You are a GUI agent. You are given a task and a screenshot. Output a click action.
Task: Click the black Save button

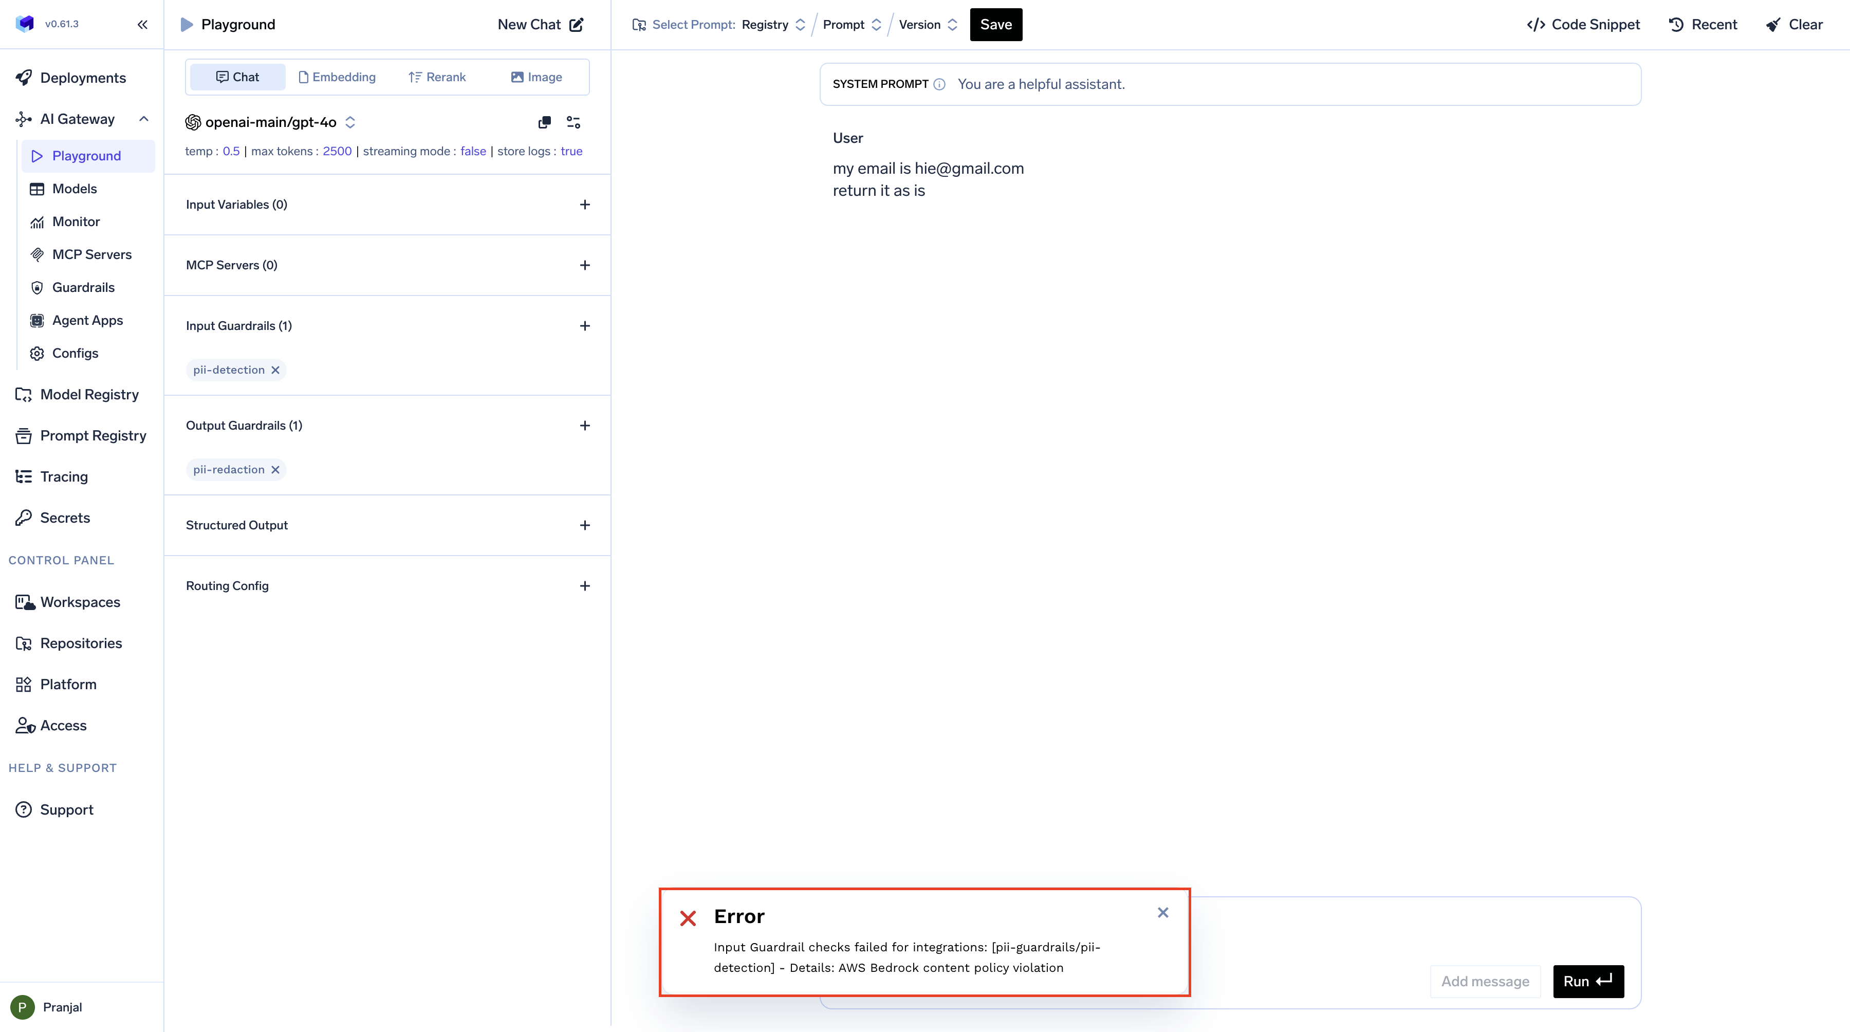995,25
